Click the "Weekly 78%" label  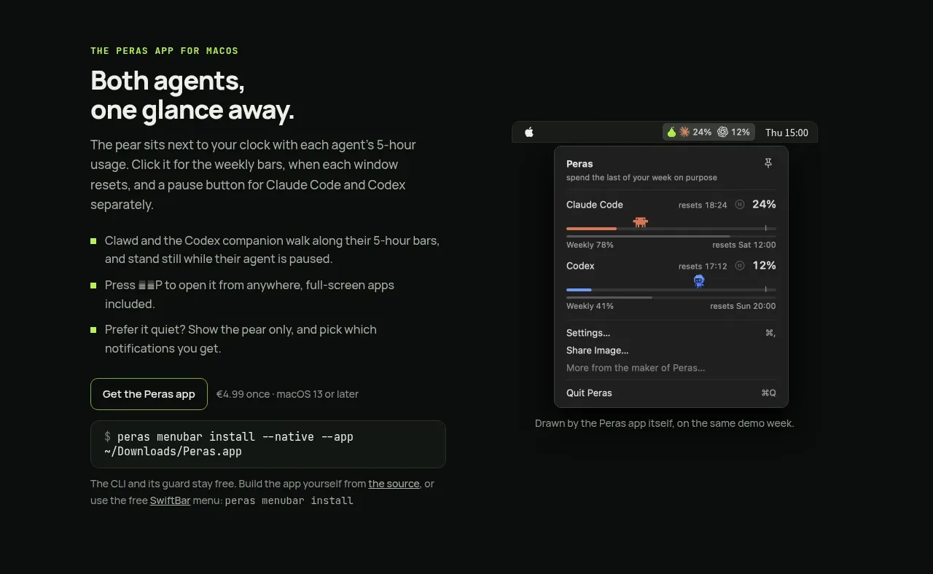pos(590,245)
